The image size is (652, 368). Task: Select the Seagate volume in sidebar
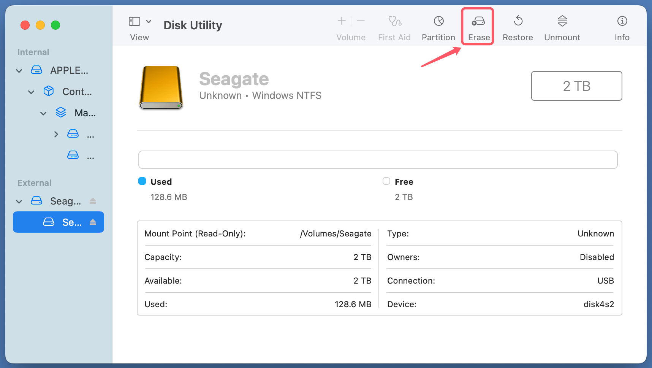[x=59, y=222]
